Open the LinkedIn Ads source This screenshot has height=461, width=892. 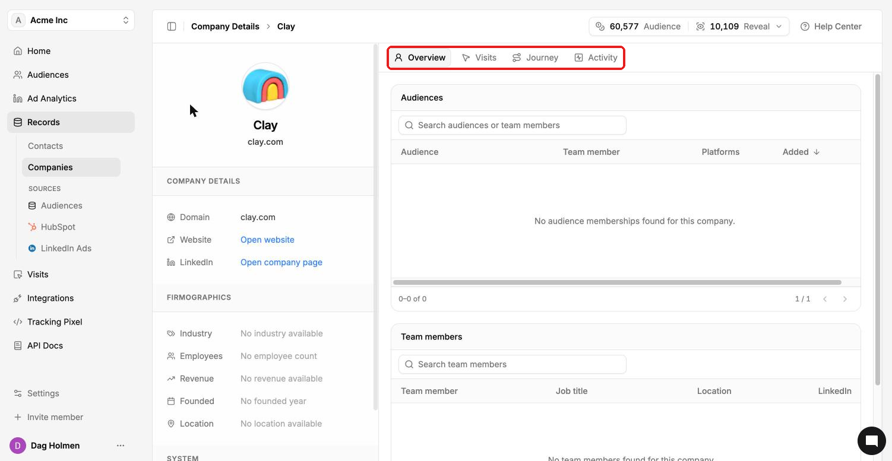coord(71,249)
